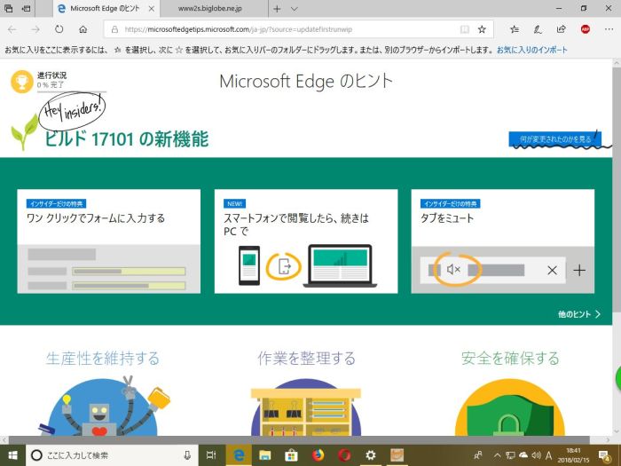
Task: Open Firefox from the taskbar
Action: pos(317,454)
